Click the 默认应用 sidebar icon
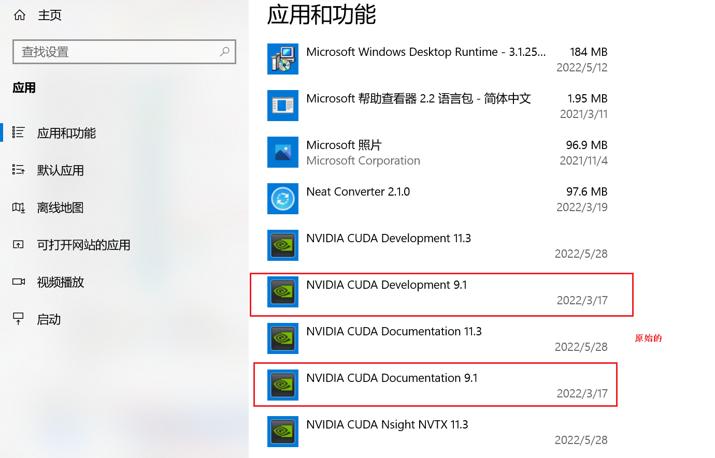The width and height of the screenshot is (715, 458). [19, 170]
